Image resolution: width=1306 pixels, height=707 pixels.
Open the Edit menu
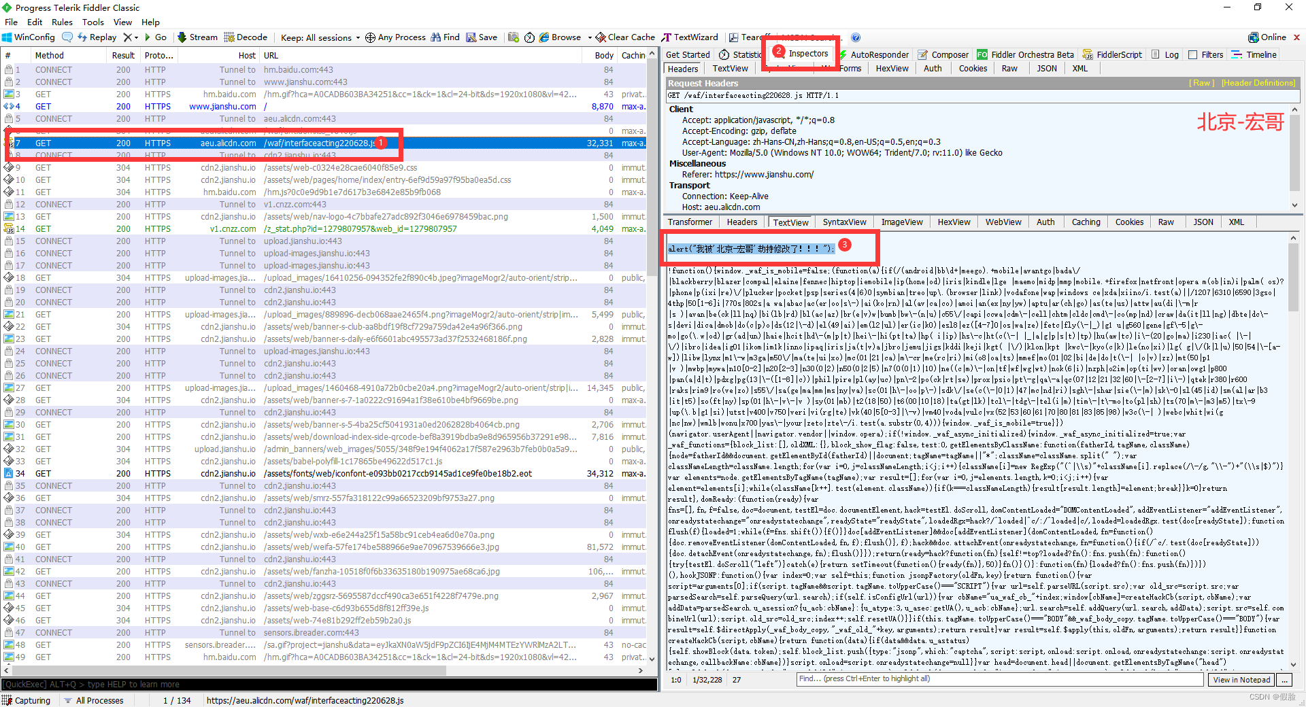pos(35,22)
